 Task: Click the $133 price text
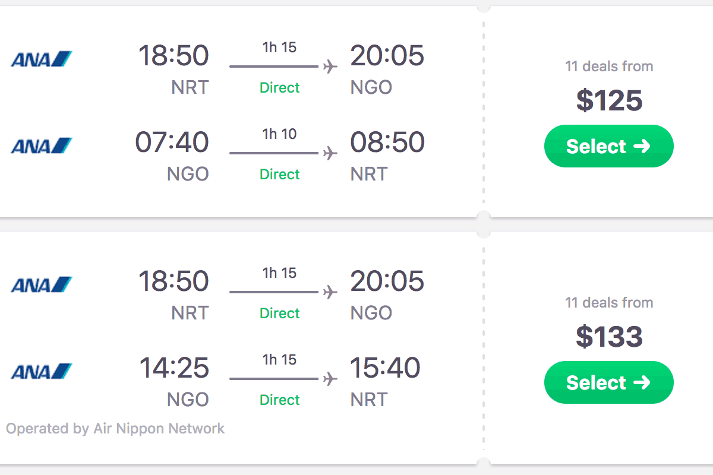tap(609, 337)
